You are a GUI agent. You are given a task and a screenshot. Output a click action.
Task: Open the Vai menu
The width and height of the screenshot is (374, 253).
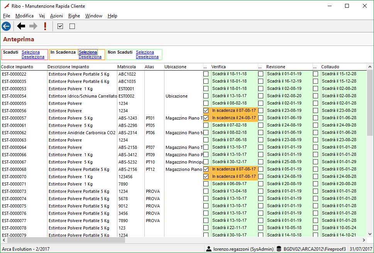tap(42, 16)
